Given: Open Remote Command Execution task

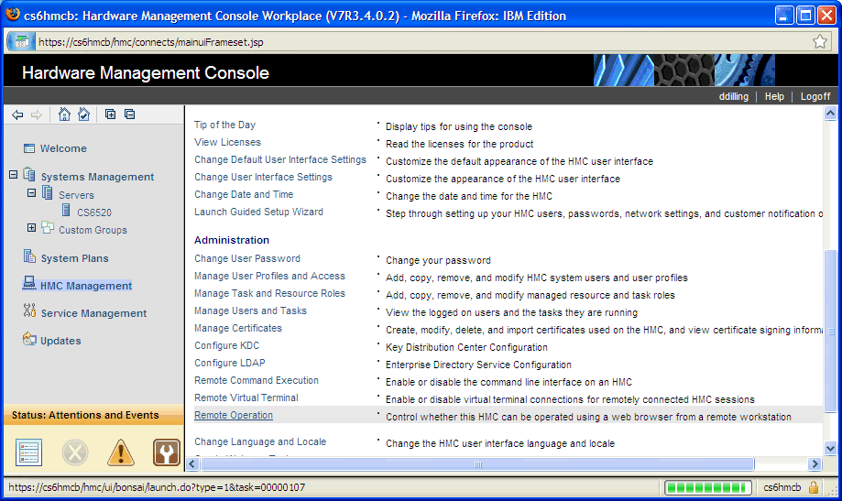Looking at the screenshot, I should pos(257,380).
